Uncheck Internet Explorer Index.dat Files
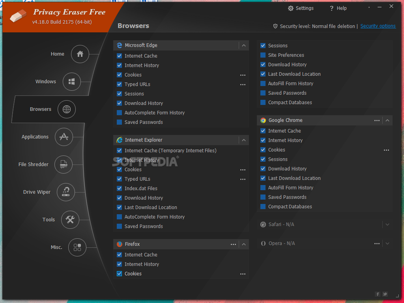 click(x=119, y=188)
